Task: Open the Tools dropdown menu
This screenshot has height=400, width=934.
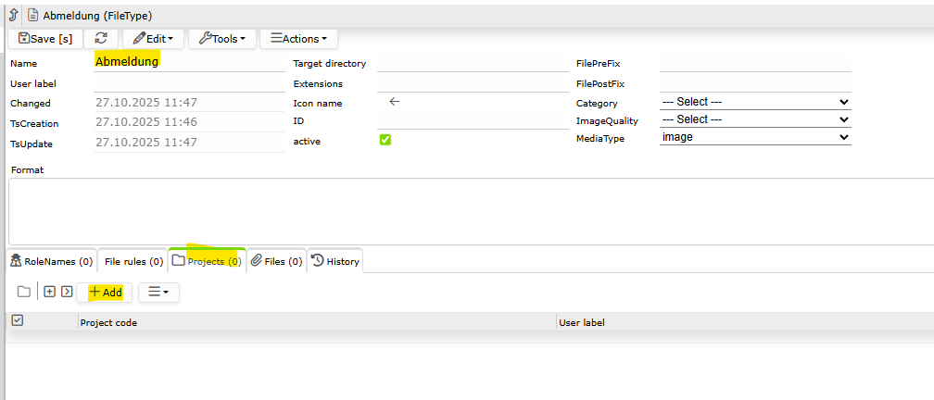Action: click(221, 39)
